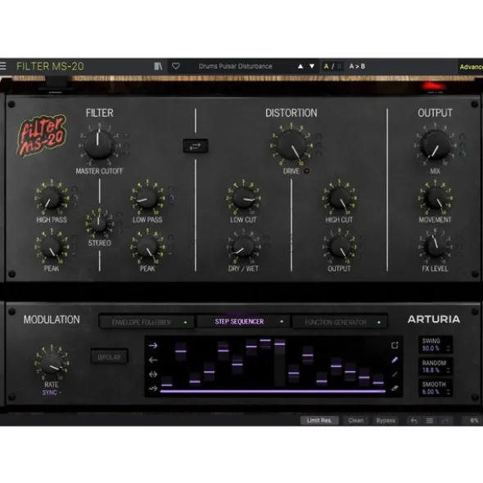Screen dimensions: 483x483
Task: Click the Low Pass knob
Action: (147, 199)
